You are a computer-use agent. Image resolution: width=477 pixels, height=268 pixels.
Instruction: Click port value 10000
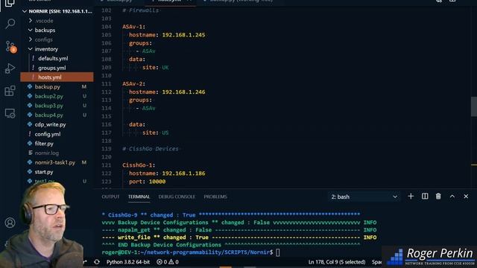tap(157, 182)
